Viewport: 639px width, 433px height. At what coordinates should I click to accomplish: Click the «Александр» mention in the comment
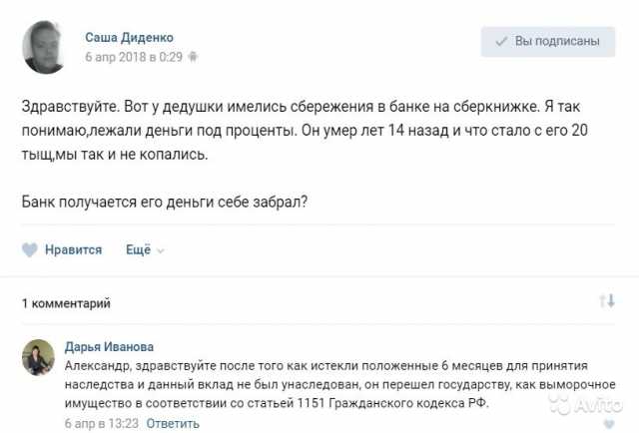pyautogui.click(x=96, y=366)
